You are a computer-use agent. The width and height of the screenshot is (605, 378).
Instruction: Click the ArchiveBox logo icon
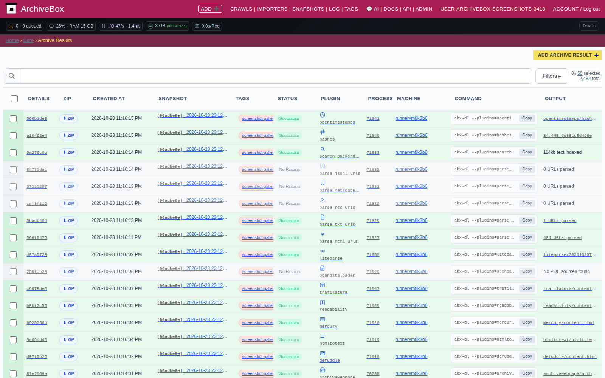point(11,9)
